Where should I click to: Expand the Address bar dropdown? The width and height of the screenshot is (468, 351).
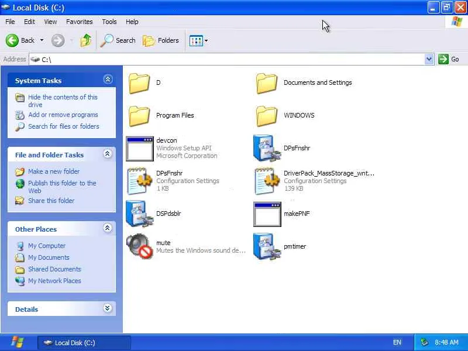click(x=429, y=59)
